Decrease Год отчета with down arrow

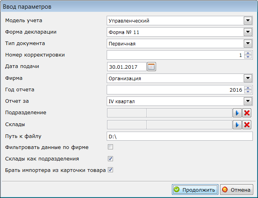pyautogui.click(x=248, y=91)
